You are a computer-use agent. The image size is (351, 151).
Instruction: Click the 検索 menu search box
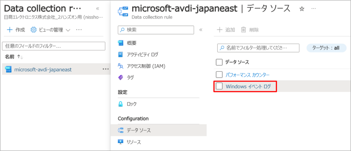point(156,30)
